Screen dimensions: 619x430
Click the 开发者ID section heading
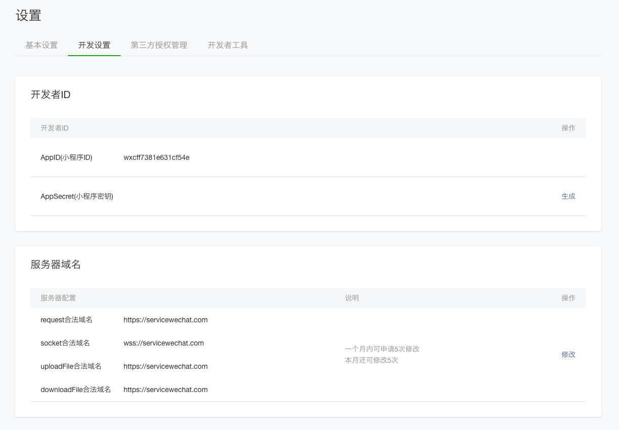(x=51, y=94)
